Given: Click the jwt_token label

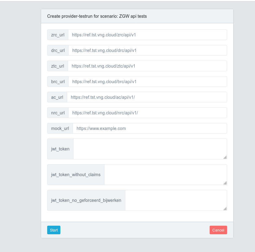Looking at the screenshot, I should [x=60, y=149].
